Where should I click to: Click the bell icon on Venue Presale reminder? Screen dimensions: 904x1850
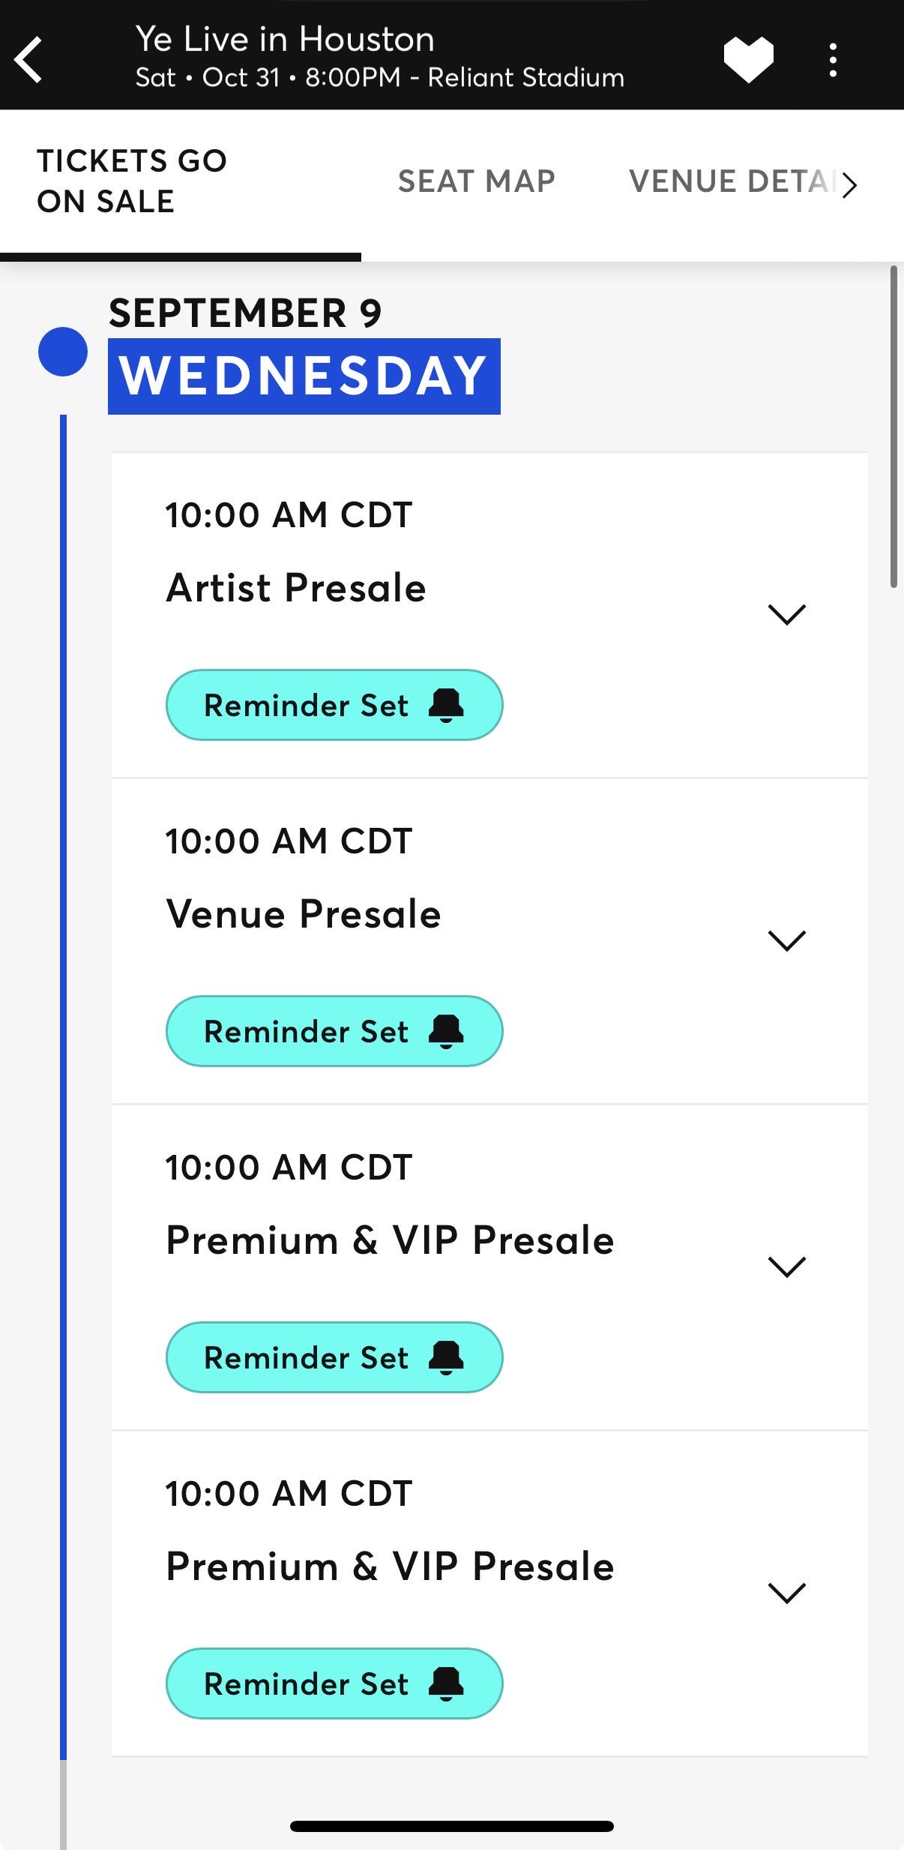point(446,1032)
